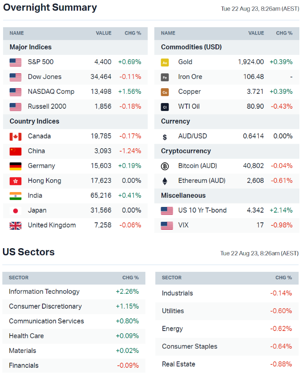Click the WTI Oil commodity name
The height and width of the screenshot is (374, 302).
coord(190,107)
